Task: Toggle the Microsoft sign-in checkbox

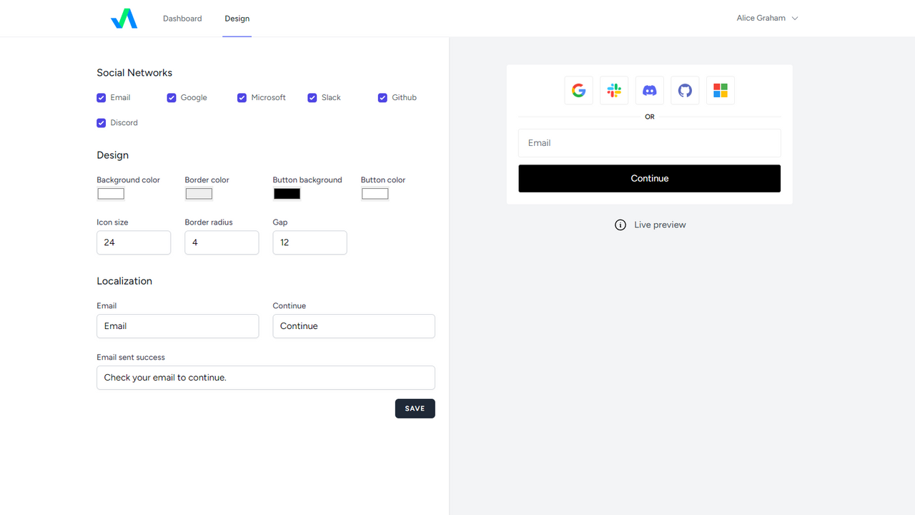Action: (242, 97)
